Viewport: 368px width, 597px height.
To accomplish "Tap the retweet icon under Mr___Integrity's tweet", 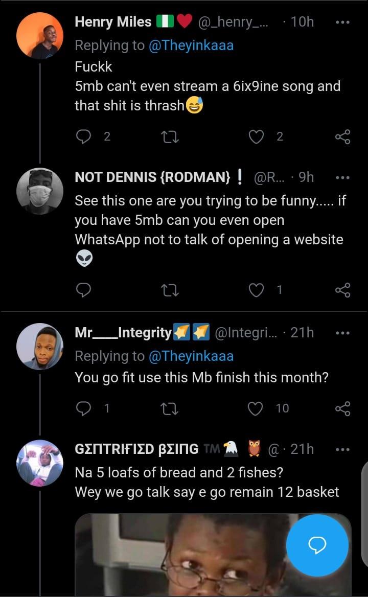I will (170, 408).
